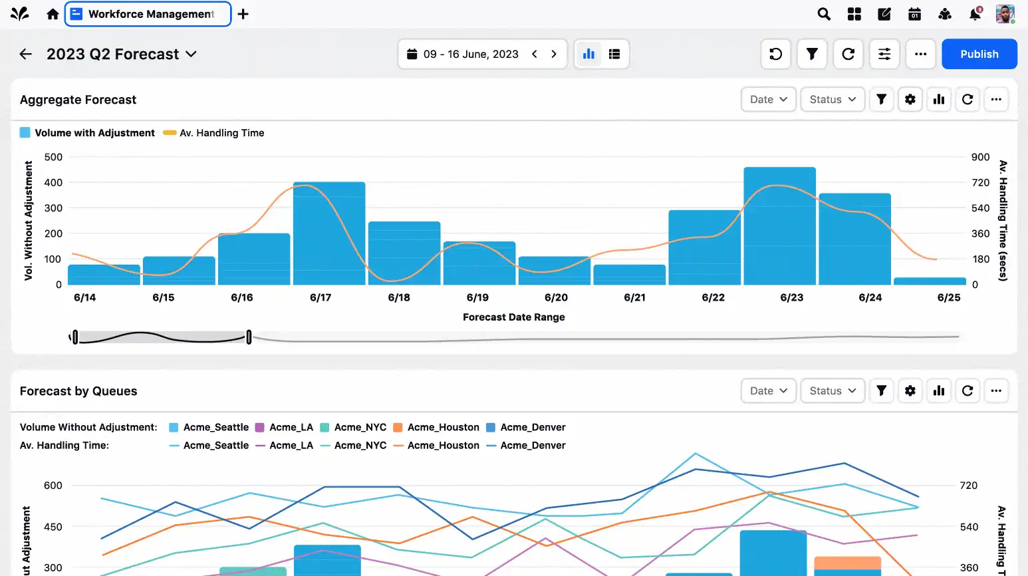This screenshot has height=576, width=1028.
Task: Click the Forecast Date Range axis label
Action: click(x=514, y=317)
